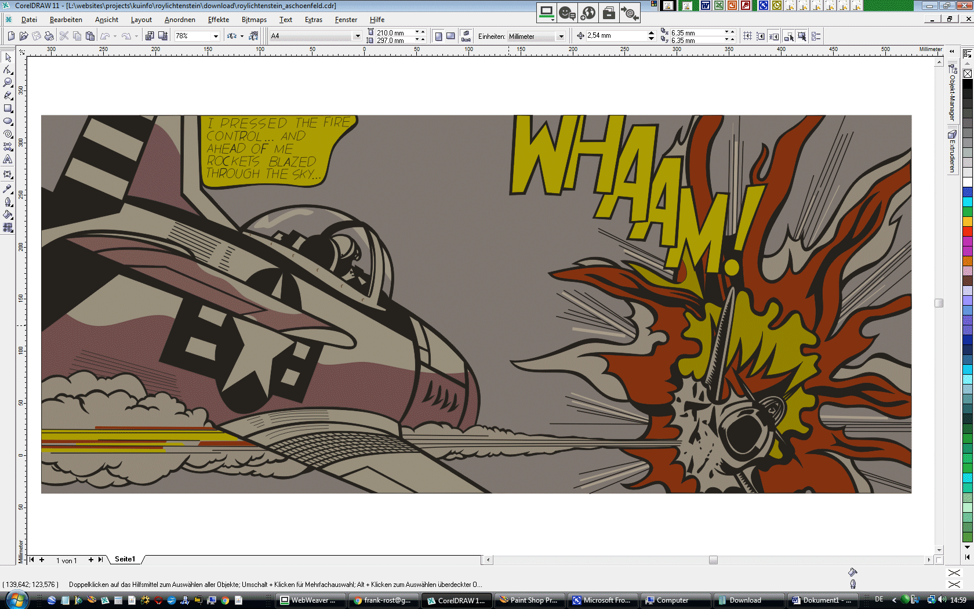Select the Interactive Mesh Fill tool

[x=8, y=227]
